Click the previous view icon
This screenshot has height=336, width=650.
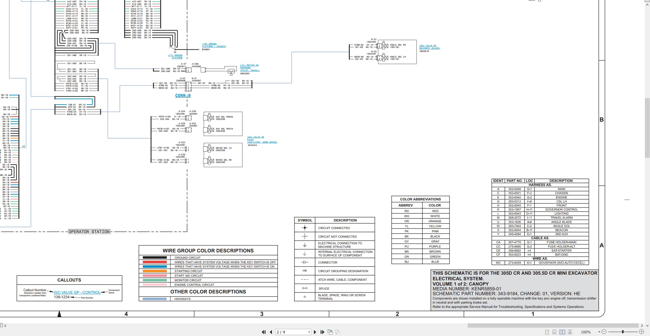(x=330, y=332)
